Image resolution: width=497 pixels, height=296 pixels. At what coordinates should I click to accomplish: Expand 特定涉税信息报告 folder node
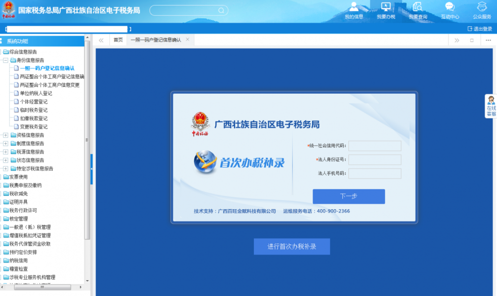click(x=5, y=169)
